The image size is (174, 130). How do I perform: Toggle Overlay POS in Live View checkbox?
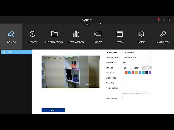[122, 98]
